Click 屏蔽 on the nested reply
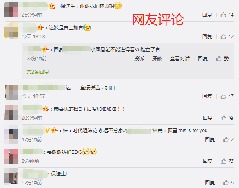Viewport: 239px width, 188px height. click(157, 59)
